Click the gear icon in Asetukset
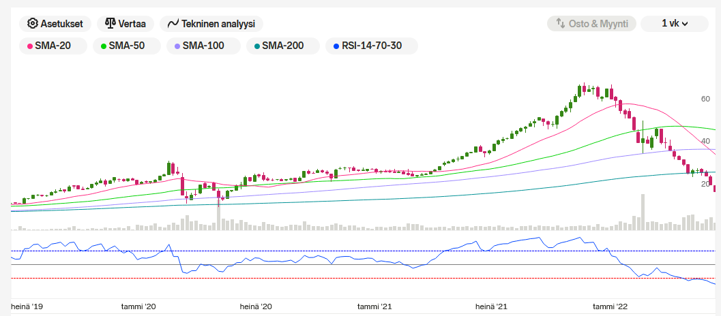Viewport: 721px width, 316px height. point(32,24)
